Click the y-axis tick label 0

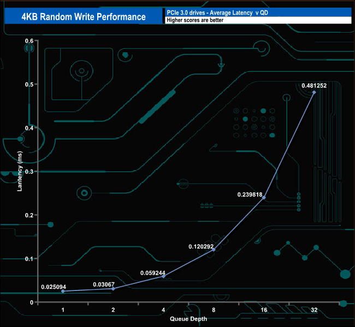click(x=32, y=302)
